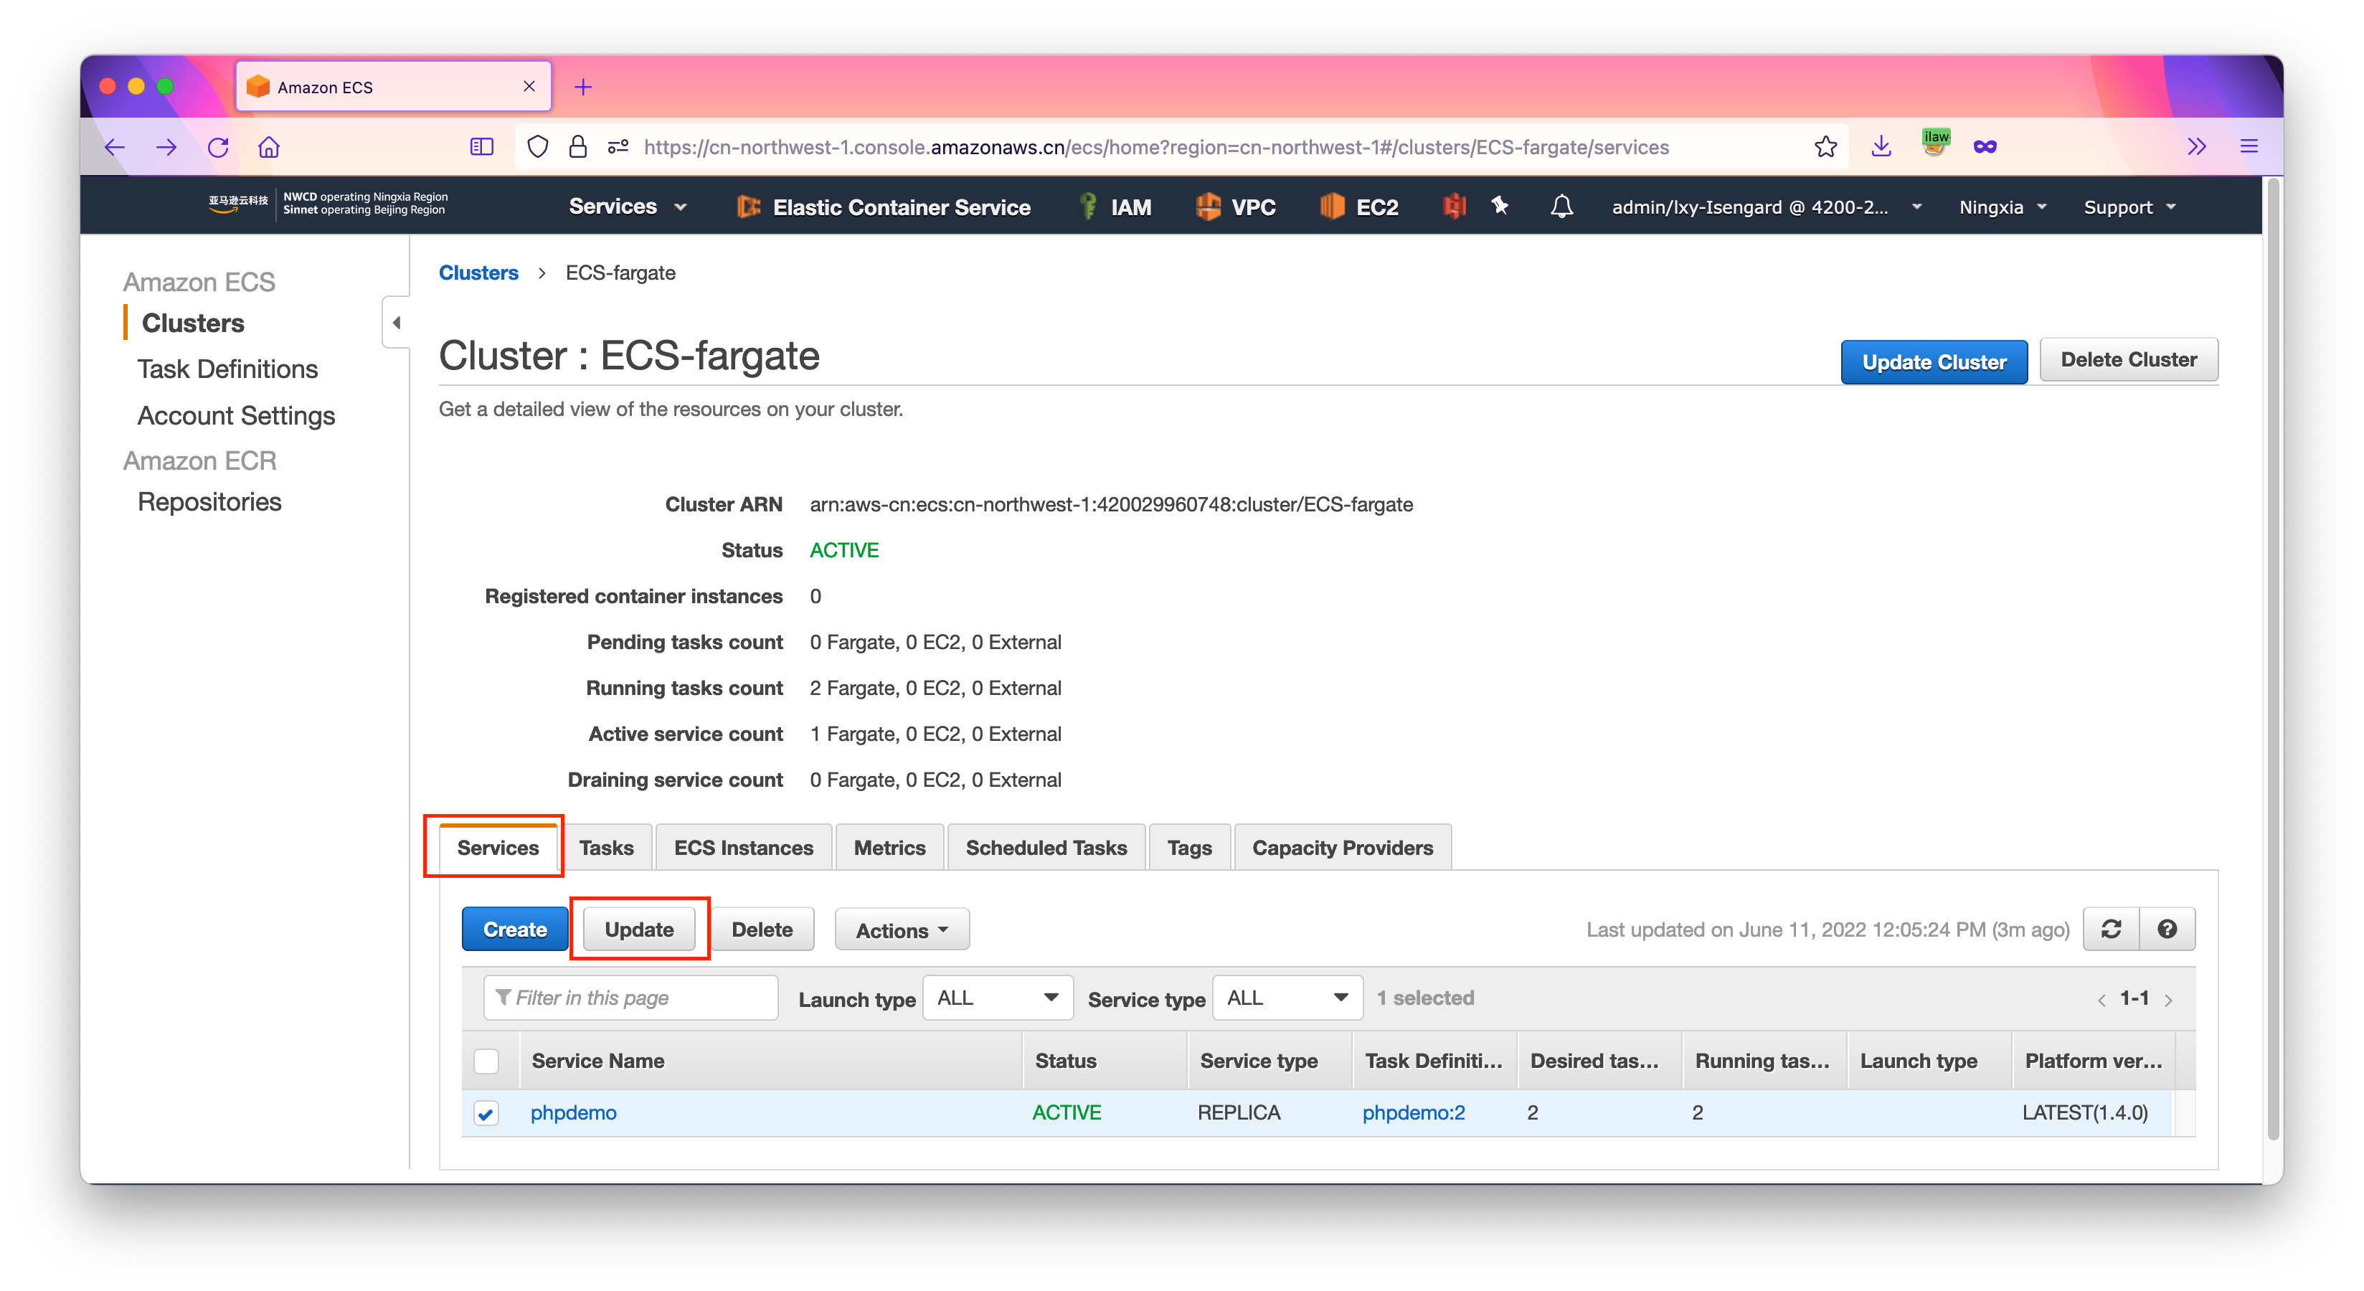This screenshot has width=2364, height=1291.
Task: Open the phpdemo:2 task definition link
Action: pyautogui.click(x=1413, y=1112)
